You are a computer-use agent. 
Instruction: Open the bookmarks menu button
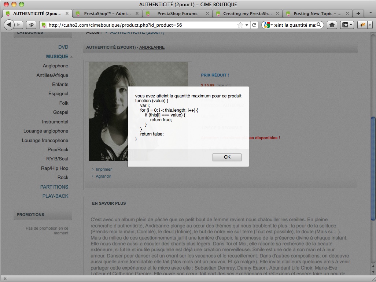pos(347,25)
